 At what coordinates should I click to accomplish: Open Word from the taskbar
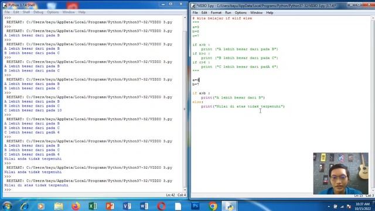144,206
